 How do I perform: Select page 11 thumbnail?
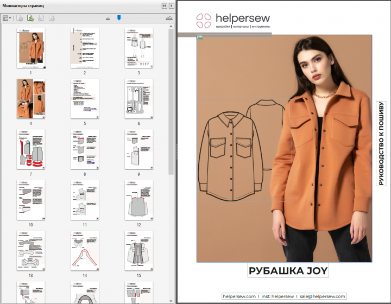pyautogui.click(x=85, y=200)
